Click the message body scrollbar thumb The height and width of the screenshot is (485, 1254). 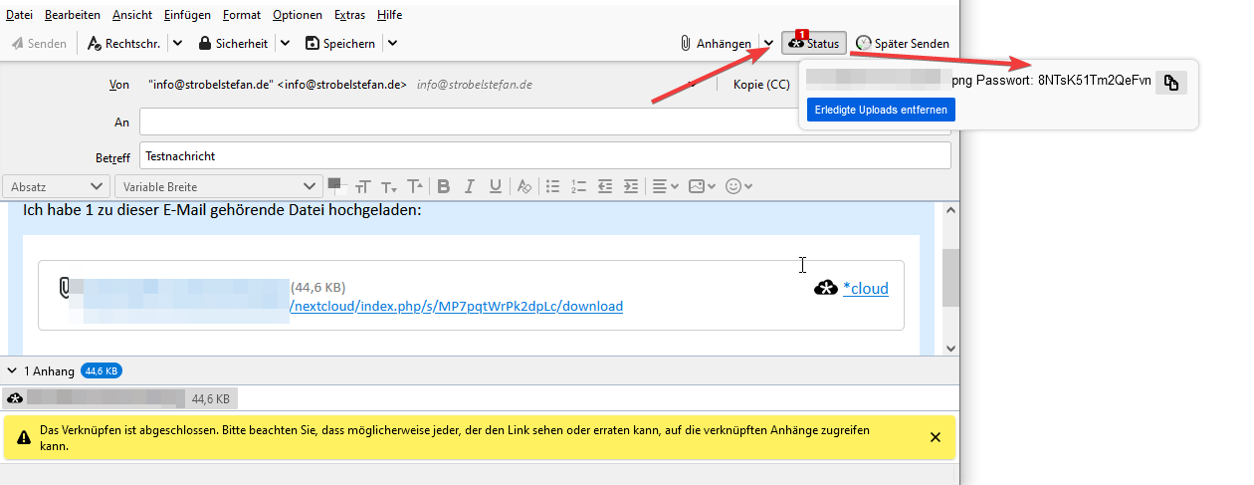pyautogui.click(x=950, y=278)
